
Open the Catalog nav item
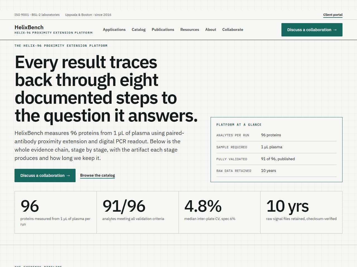coord(139,29)
